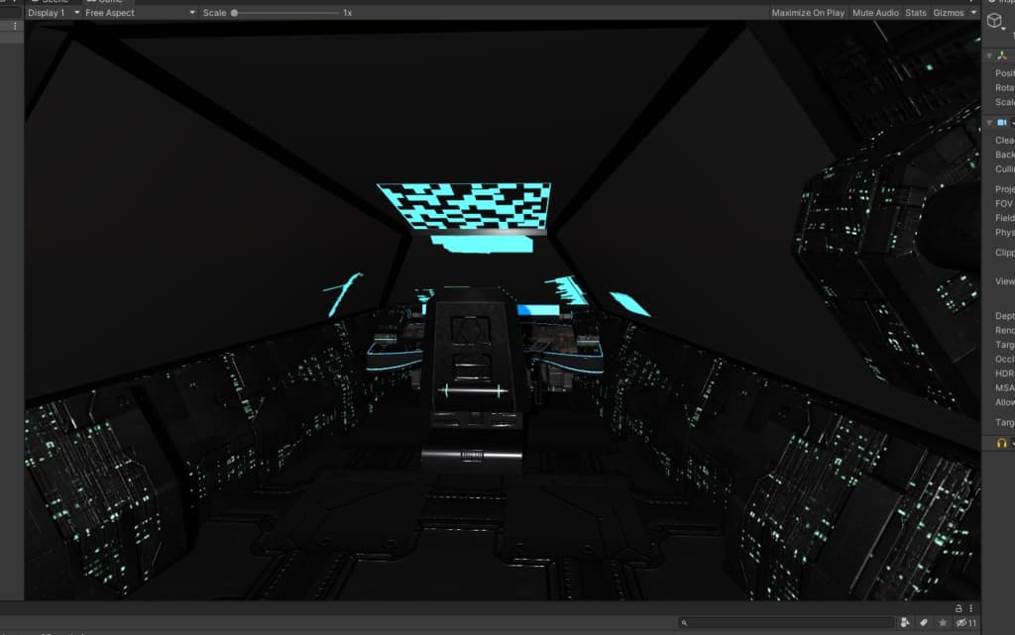Viewport: 1015px width, 635px height.
Task: Open the Display 1 dropdown
Action: (x=54, y=12)
